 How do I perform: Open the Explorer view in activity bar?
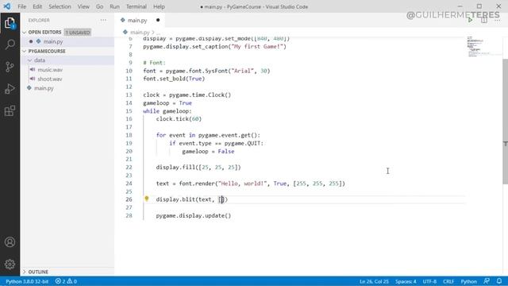click(10, 23)
